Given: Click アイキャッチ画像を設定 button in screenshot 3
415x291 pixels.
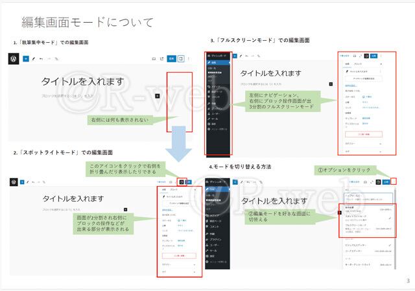Looking at the screenshot, I should point(364,78).
